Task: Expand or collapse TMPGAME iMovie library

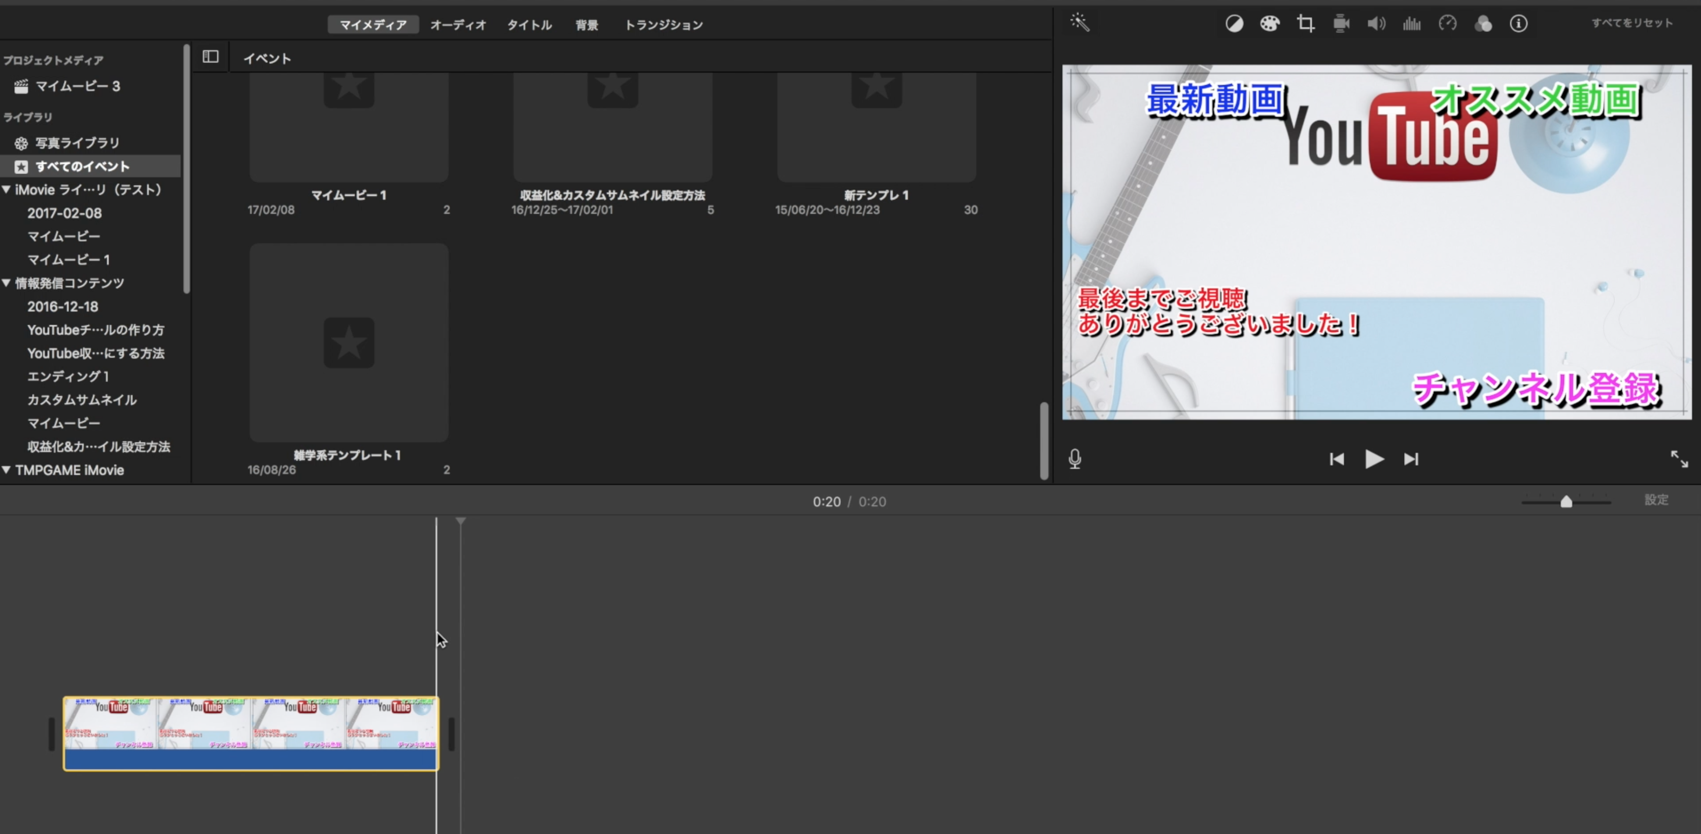Action: tap(6, 469)
